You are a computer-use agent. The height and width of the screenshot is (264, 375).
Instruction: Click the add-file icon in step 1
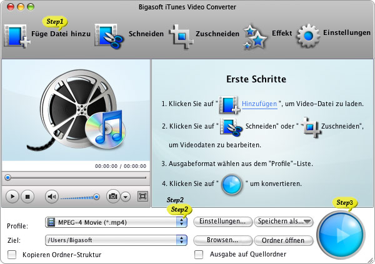[x=229, y=104]
